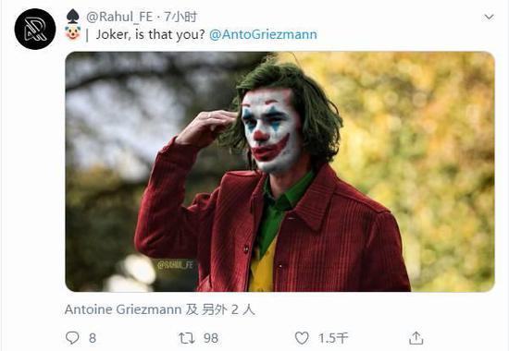Like the tweet with heart icon
Screen dimensions: 509x351
(302, 338)
